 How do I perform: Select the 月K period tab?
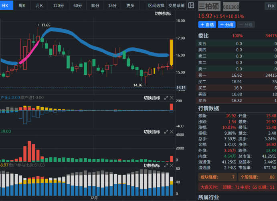[39, 6]
